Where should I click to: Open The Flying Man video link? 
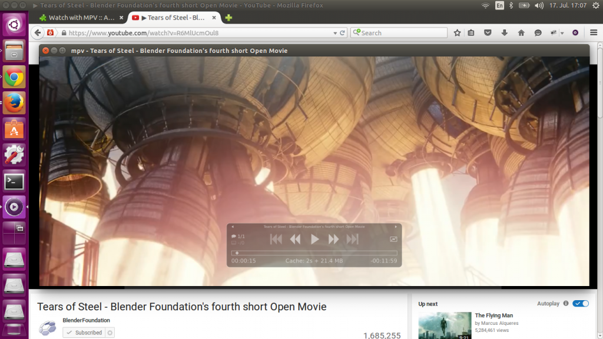click(x=493, y=315)
